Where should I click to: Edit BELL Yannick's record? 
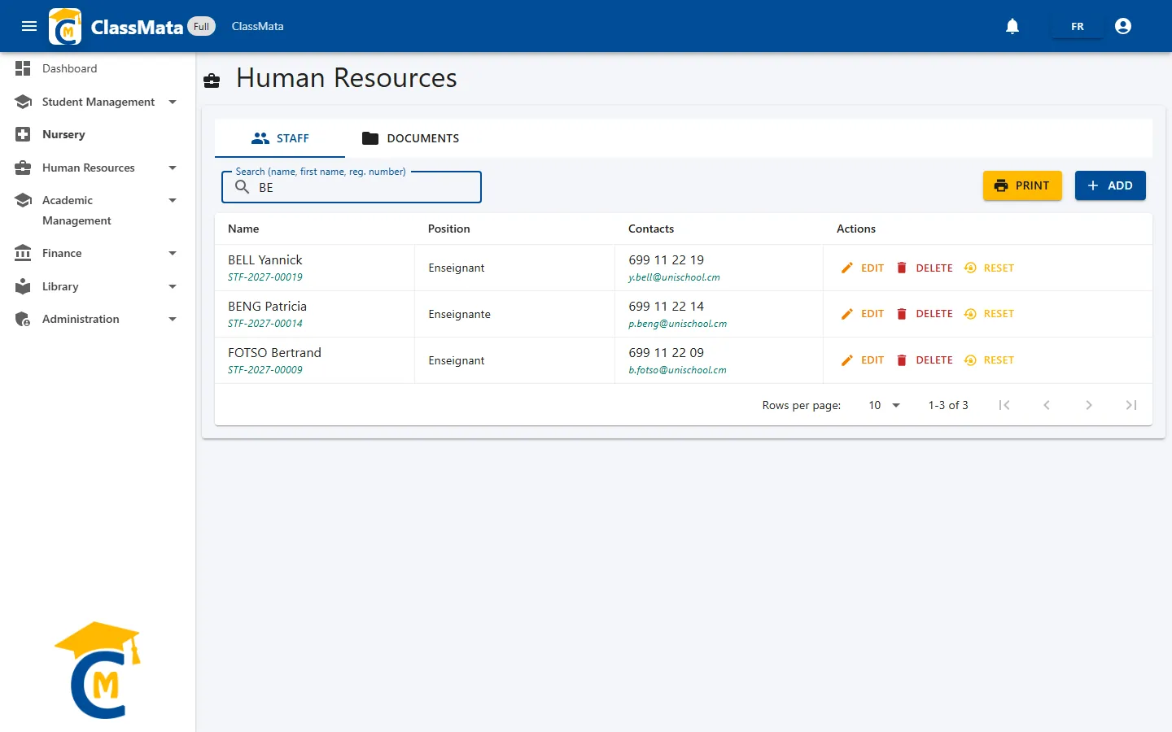click(x=862, y=268)
